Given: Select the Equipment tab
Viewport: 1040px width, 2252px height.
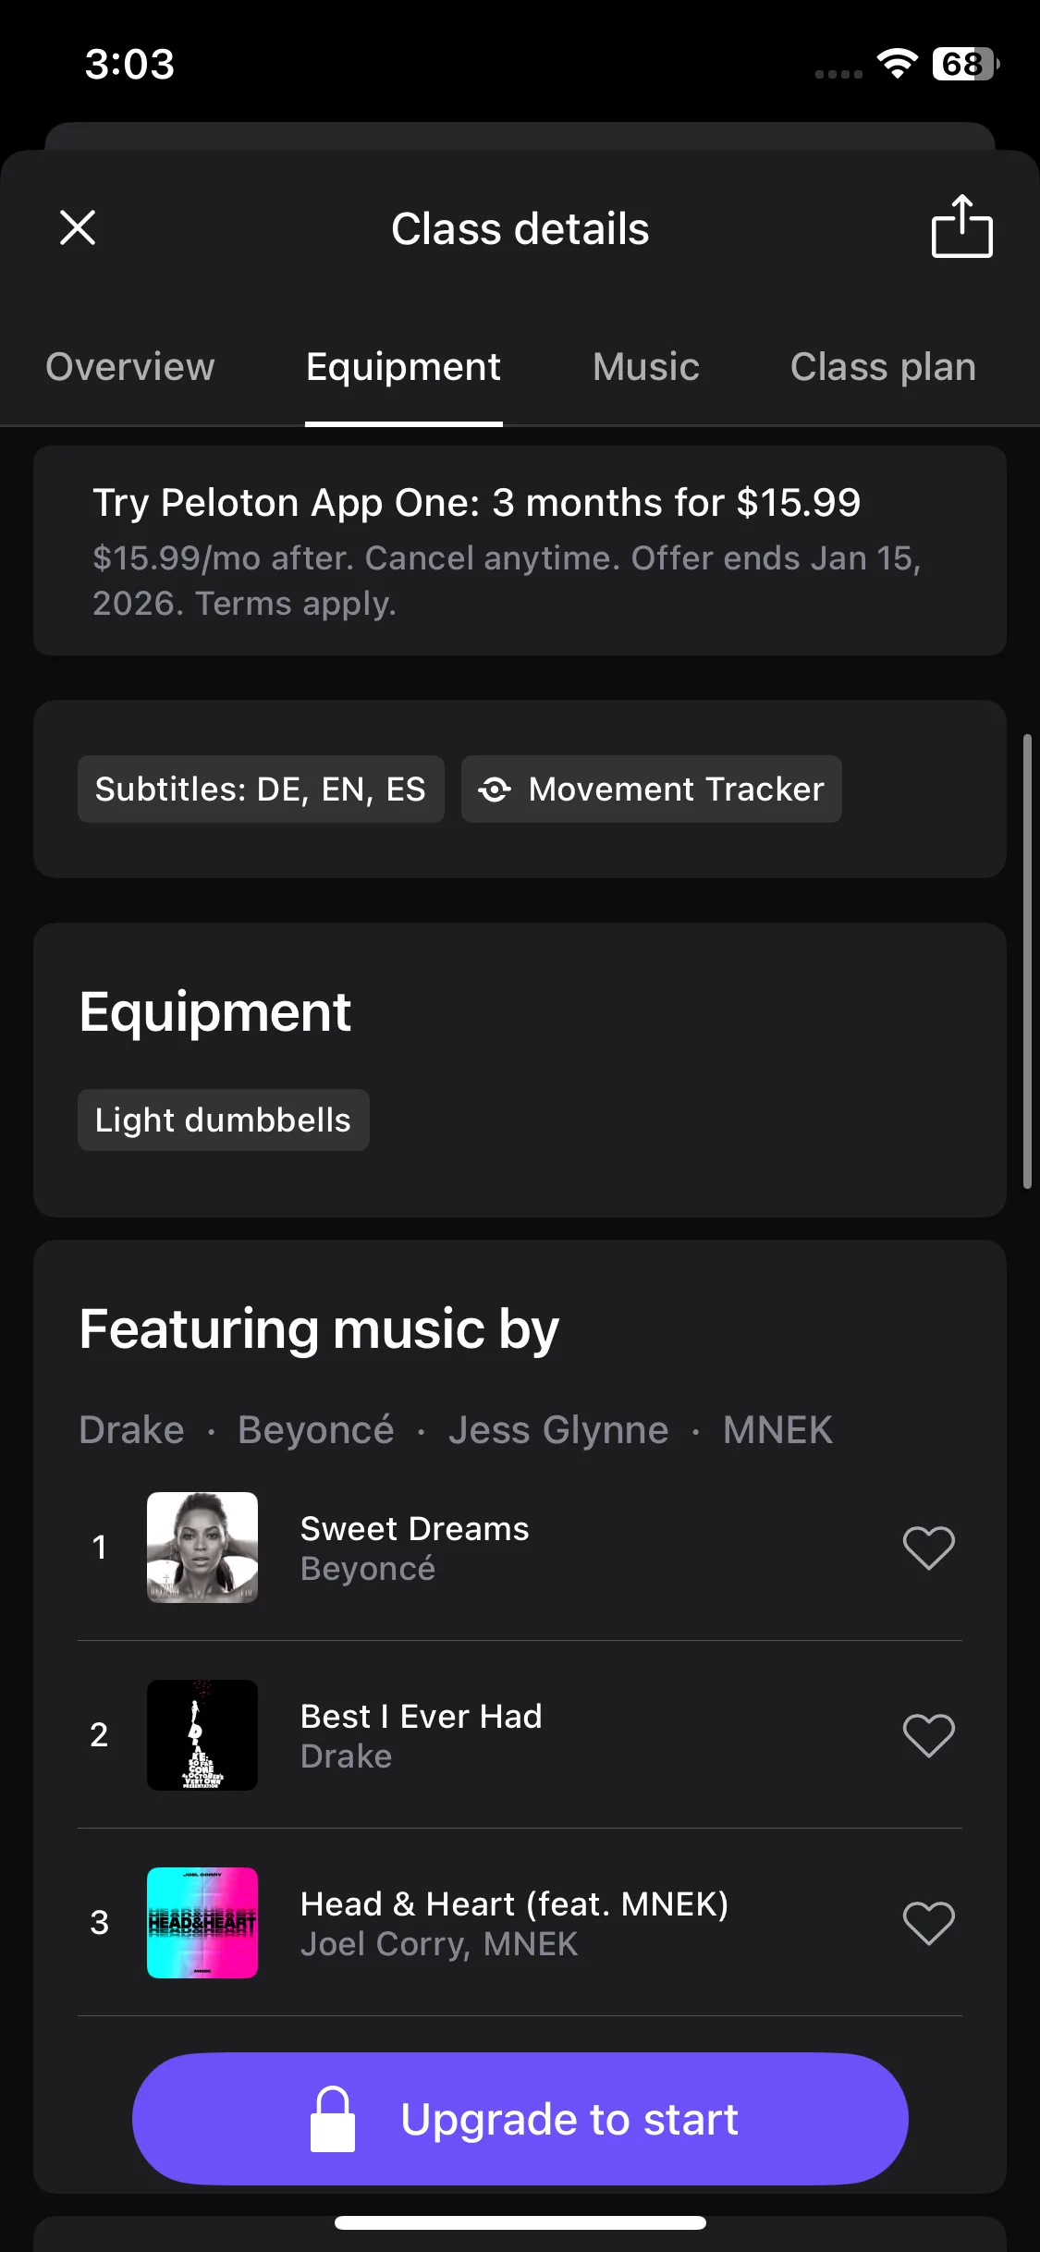Looking at the screenshot, I should coord(403,367).
